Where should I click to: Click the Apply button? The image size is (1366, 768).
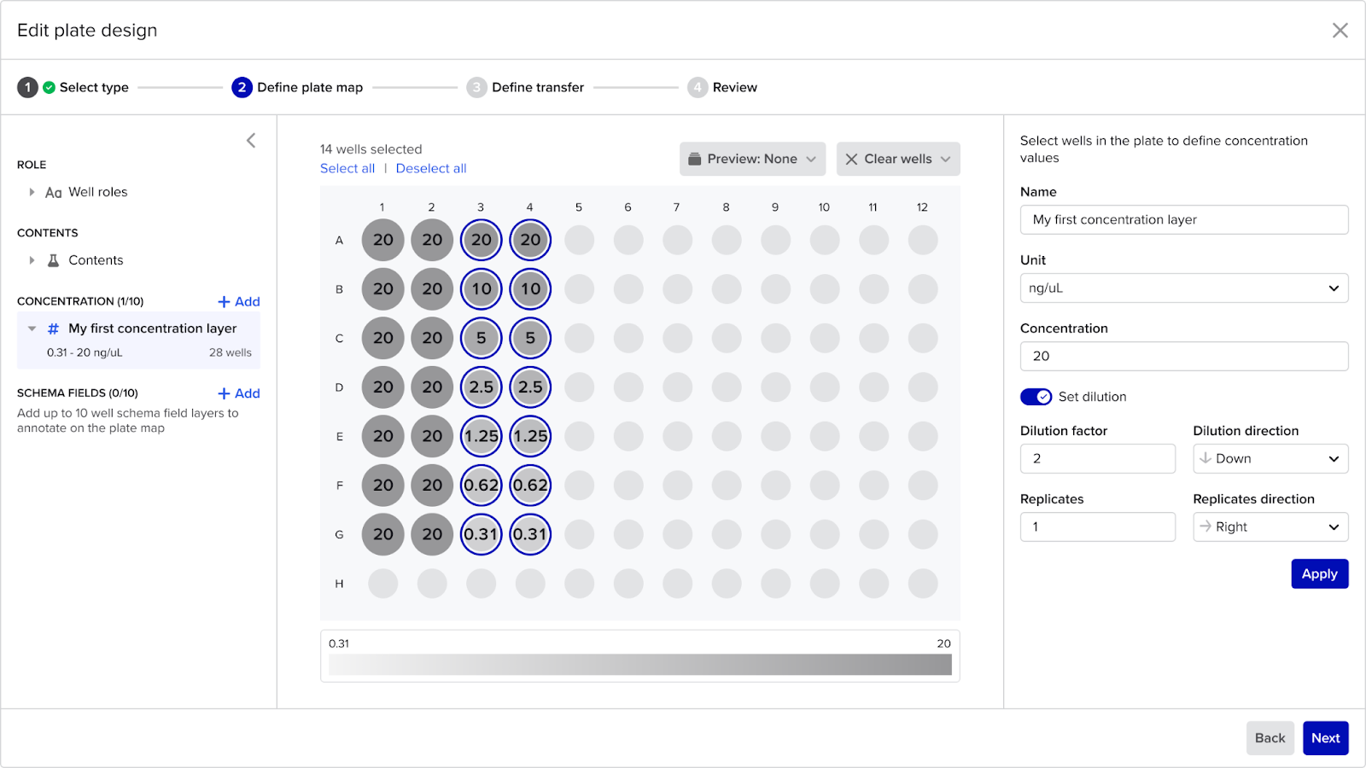point(1319,573)
